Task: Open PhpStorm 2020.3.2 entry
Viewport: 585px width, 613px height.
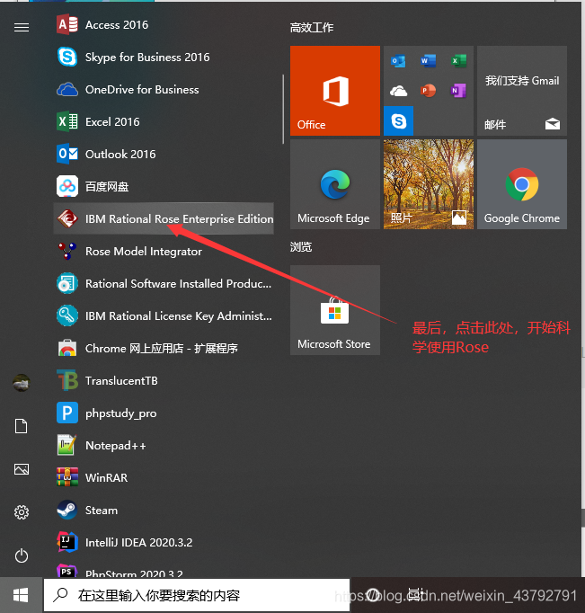Action: pyautogui.click(x=164, y=570)
